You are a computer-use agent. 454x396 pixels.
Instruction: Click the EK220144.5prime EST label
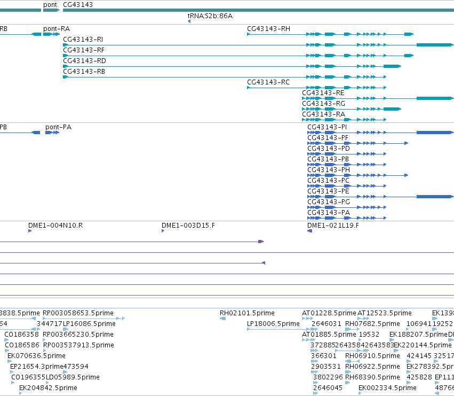(423, 345)
